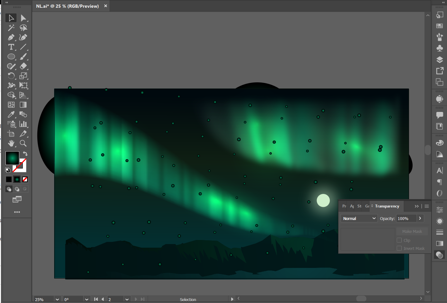This screenshot has height=303, width=447.
Task: Select the Shape Builder tool
Action: tap(11, 95)
